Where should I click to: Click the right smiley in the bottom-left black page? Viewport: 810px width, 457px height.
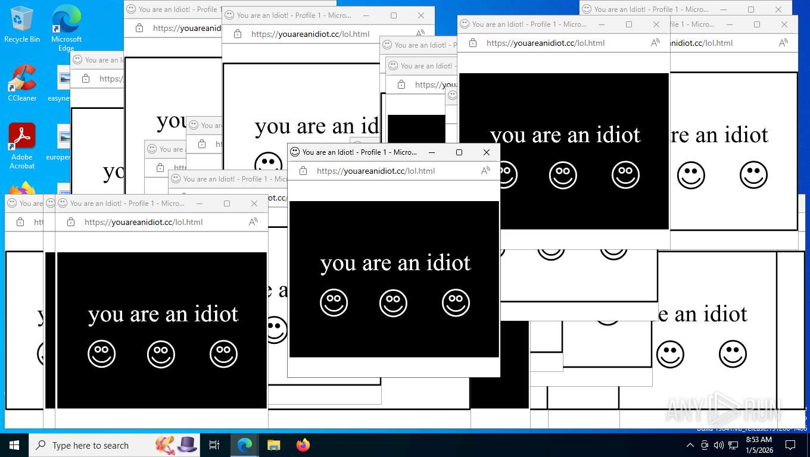(224, 354)
